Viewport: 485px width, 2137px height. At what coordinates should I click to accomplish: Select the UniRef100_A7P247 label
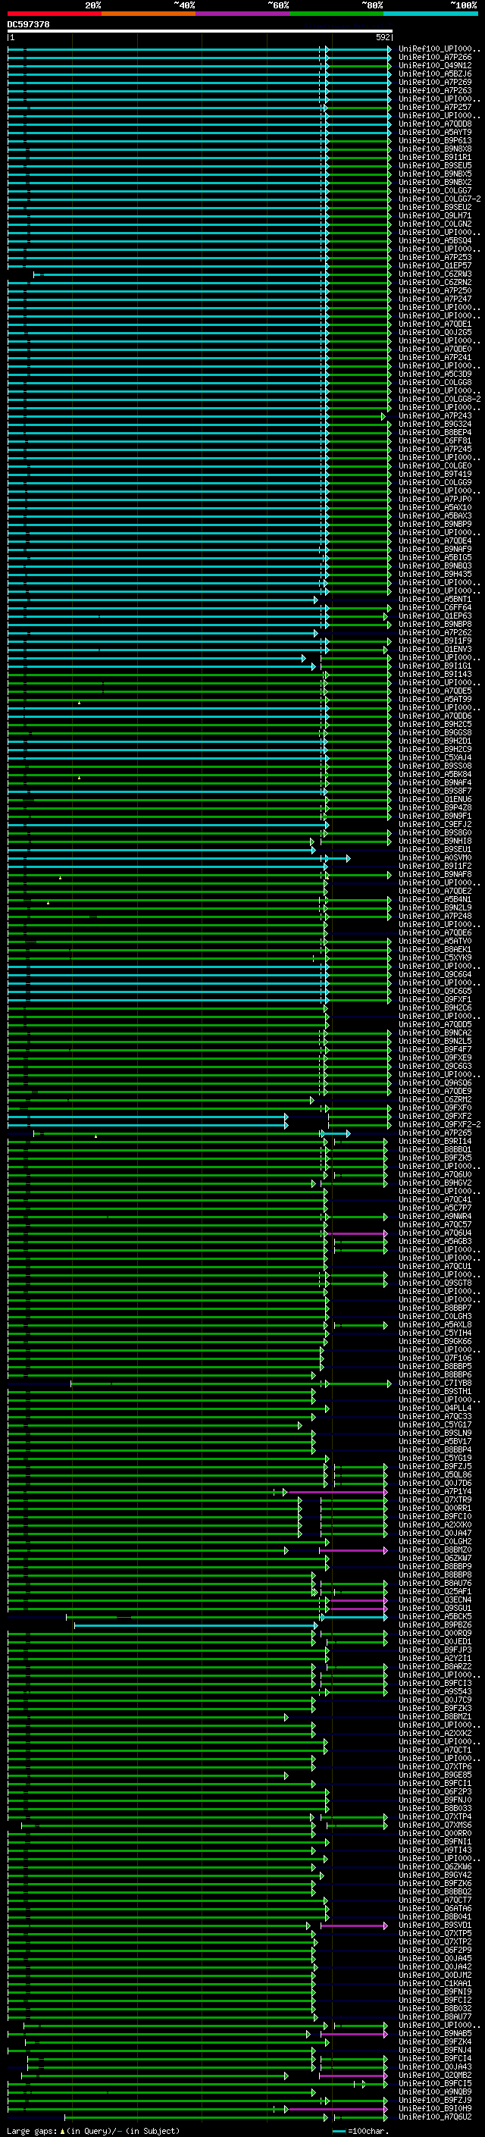[435, 299]
